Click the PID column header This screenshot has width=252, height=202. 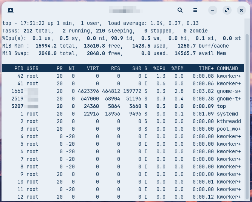tap(19, 68)
